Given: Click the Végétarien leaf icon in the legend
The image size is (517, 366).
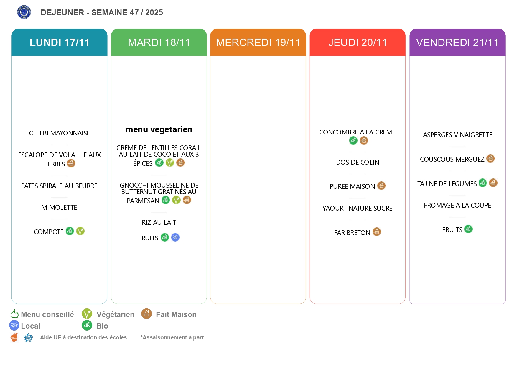Looking at the screenshot, I should [x=87, y=314].
